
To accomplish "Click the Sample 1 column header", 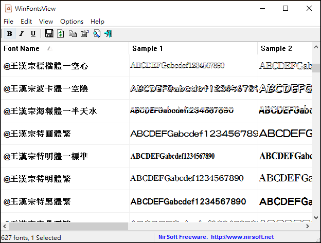I will point(193,48).
